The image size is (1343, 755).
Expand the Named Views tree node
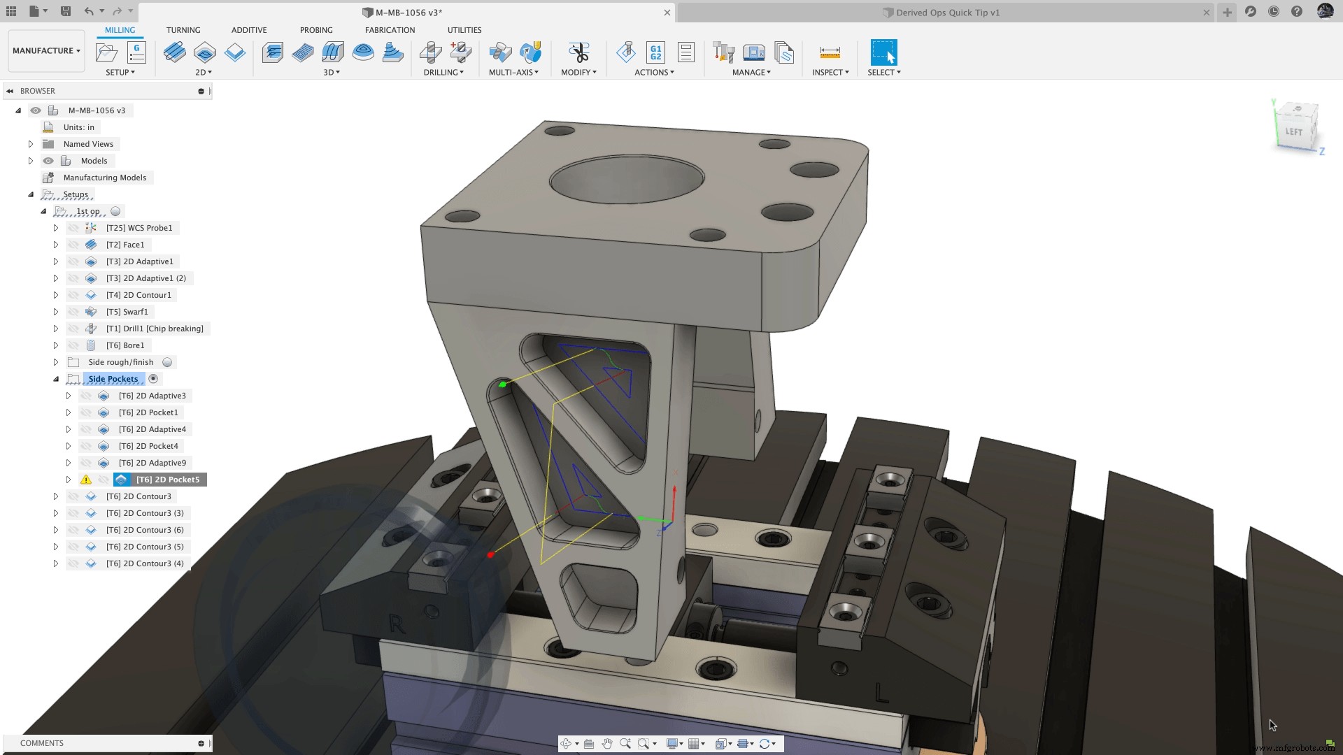pos(30,144)
